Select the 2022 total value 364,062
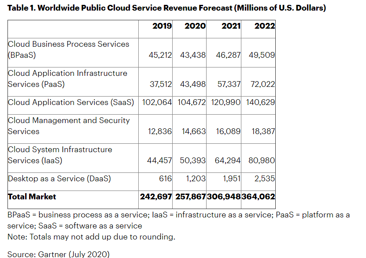This screenshot has width=366, height=258. pos(258,197)
